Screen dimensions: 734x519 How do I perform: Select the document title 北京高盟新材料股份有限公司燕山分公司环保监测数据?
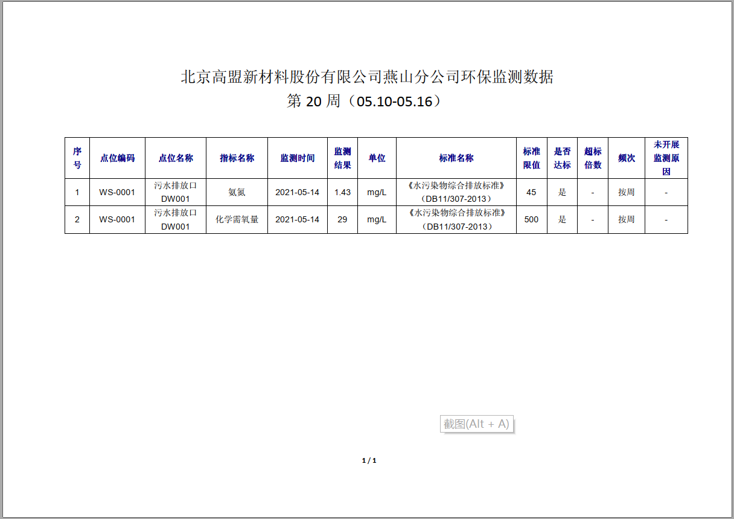pyautogui.click(x=367, y=77)
